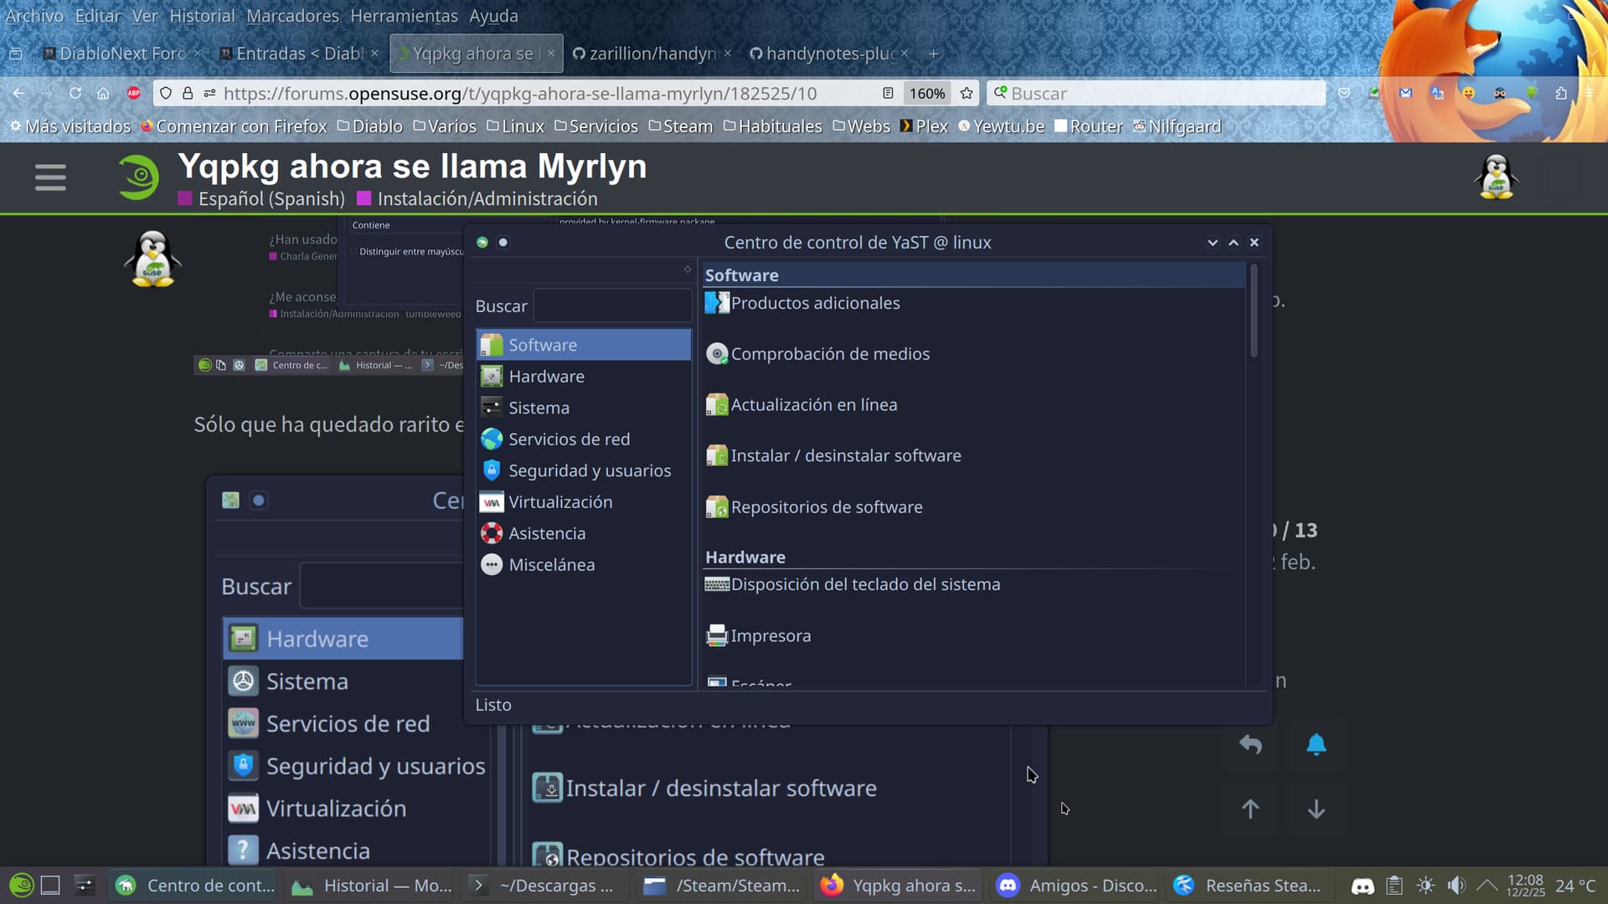Open Instalar / desinstalar software
The height and width of the screenshot is (904, 1608).
pyautogui.click(x=844, y=456)
